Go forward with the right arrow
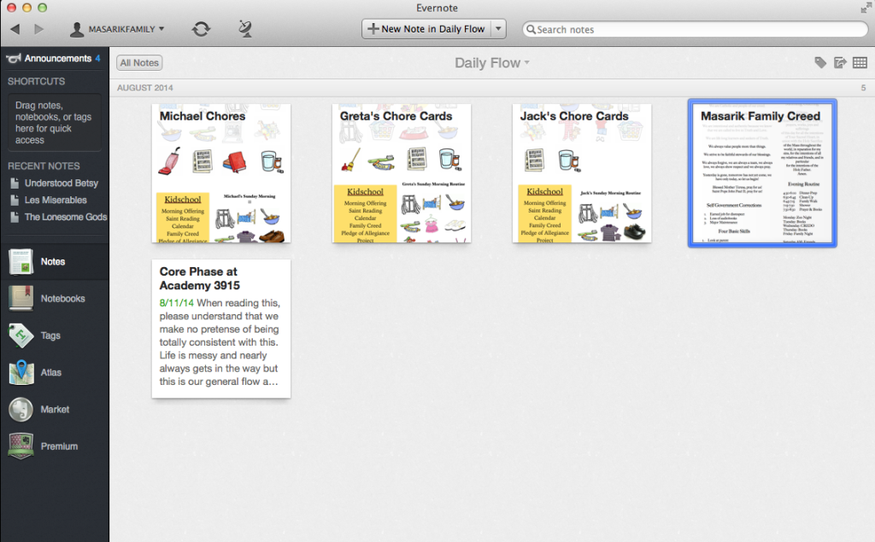Image resolution: width=875 pixels, height=542 pixels. point(38,29)
